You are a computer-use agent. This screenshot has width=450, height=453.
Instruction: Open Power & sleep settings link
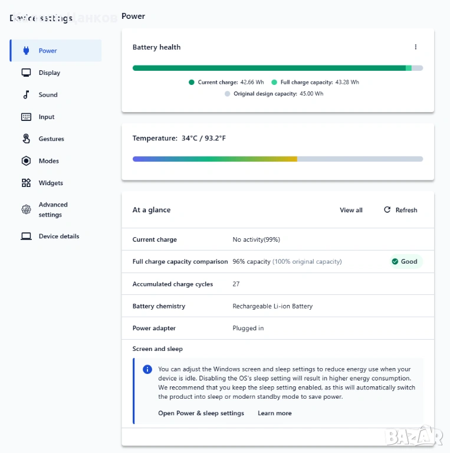(201, 413)
